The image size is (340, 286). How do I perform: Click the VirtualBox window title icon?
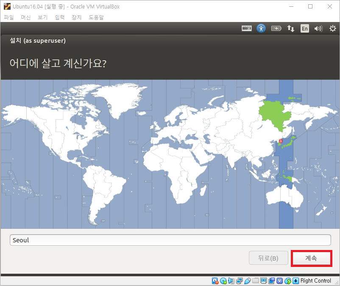click(7, 6)
